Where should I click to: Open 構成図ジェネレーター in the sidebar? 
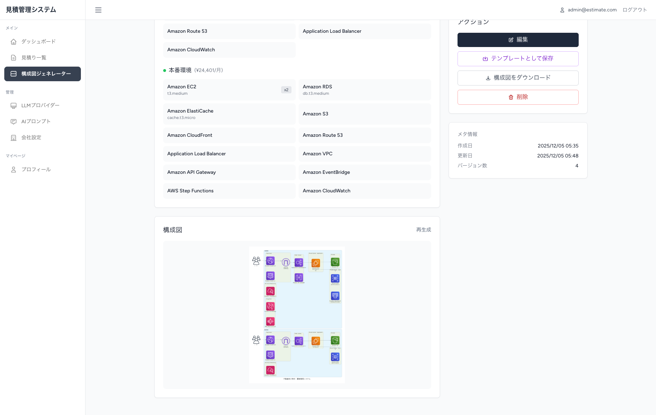point(42,74)
